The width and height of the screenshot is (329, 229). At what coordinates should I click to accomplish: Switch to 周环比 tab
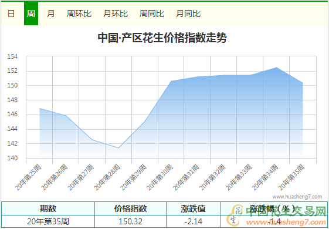[x=79, y=14]
